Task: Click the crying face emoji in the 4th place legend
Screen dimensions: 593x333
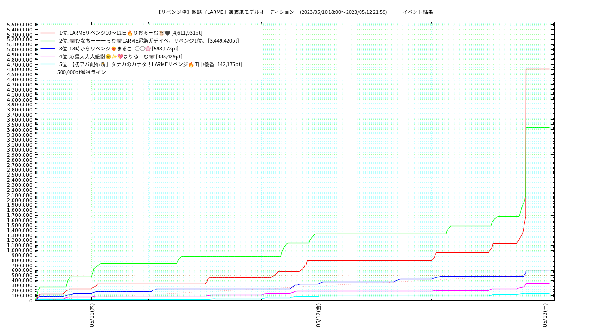Action: [108, 57]
